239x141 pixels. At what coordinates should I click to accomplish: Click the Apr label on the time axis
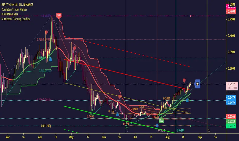coord(40,137)
